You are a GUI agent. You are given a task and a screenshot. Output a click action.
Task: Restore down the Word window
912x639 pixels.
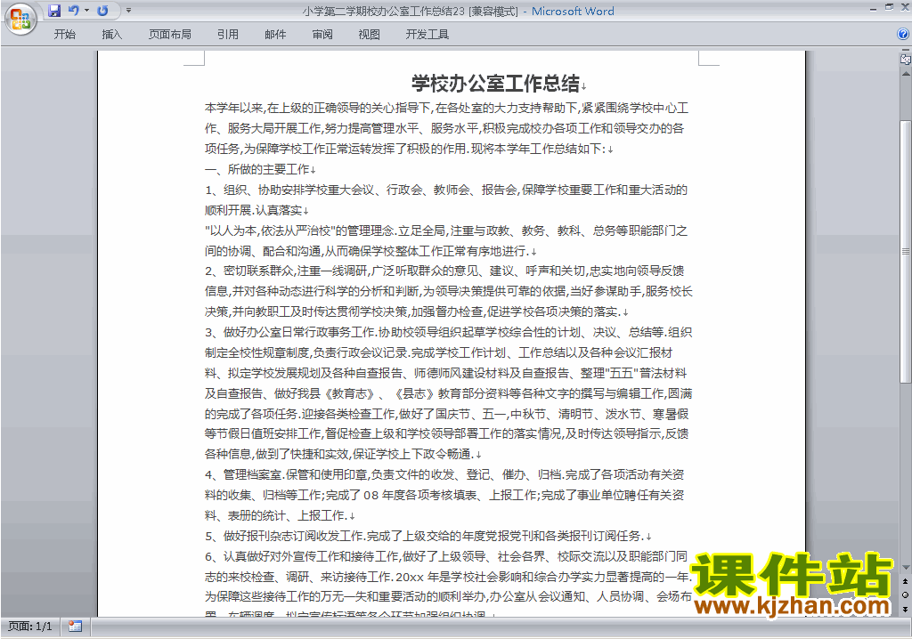(x=889, y=7)
